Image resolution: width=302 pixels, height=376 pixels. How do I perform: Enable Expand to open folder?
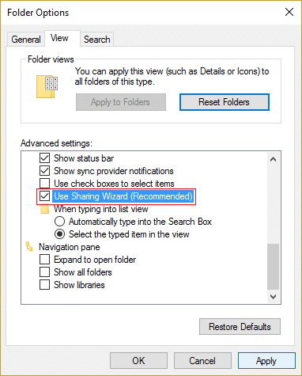[x=44, y=260]
